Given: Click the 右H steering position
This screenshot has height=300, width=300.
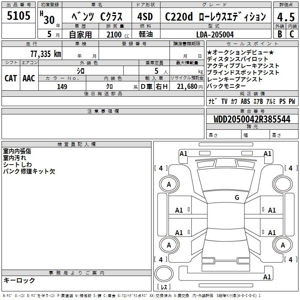Looking at the screenshot, I should coord(162,87).
